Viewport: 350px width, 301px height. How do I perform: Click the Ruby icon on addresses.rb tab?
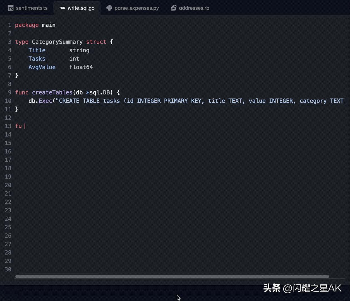coord(174,8)
